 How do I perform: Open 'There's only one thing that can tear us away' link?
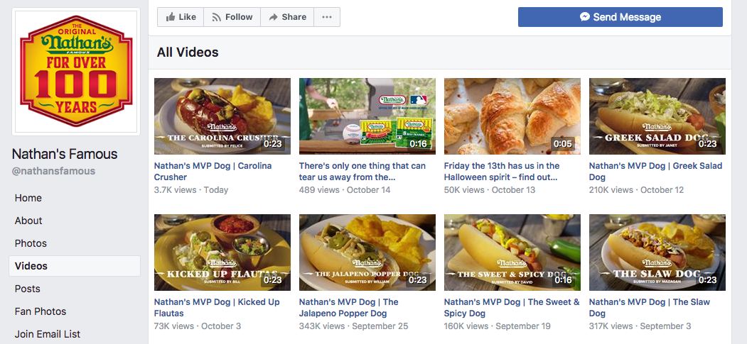coord(362,172)
